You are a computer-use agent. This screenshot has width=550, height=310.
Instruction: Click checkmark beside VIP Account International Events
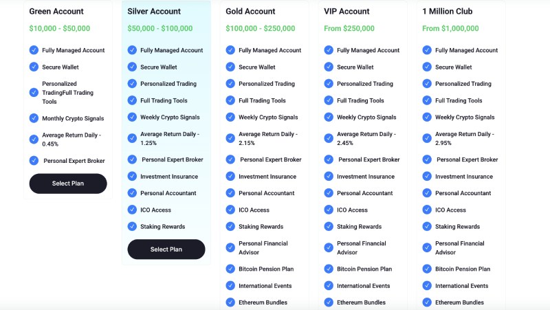coord(329,285)
